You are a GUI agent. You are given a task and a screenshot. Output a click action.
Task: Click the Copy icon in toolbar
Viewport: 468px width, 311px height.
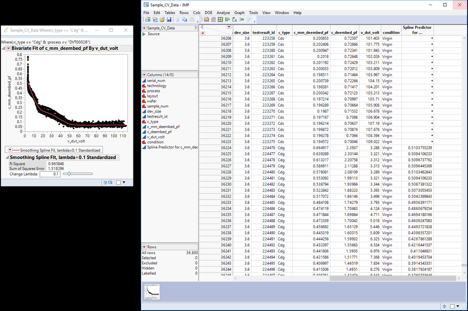click(x=185, y=20)
